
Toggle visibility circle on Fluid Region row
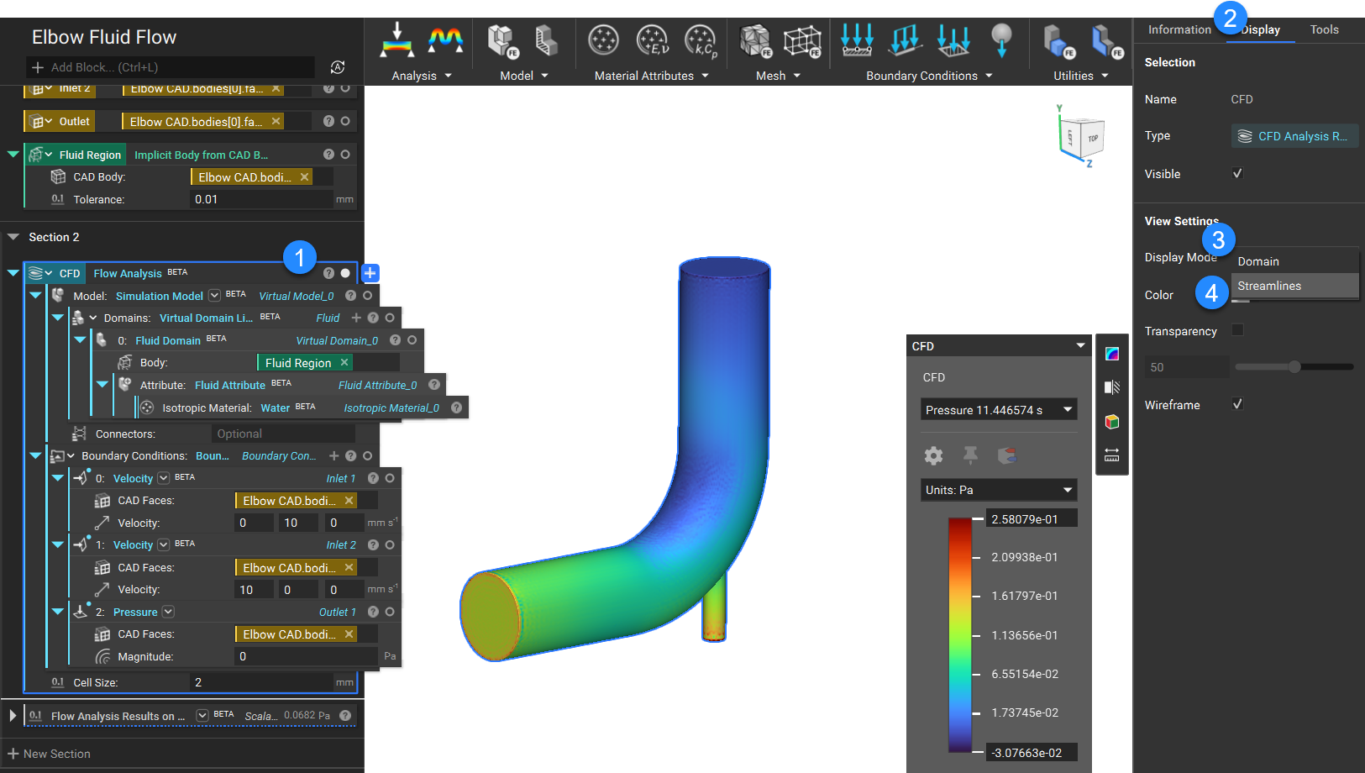(345, 155)
